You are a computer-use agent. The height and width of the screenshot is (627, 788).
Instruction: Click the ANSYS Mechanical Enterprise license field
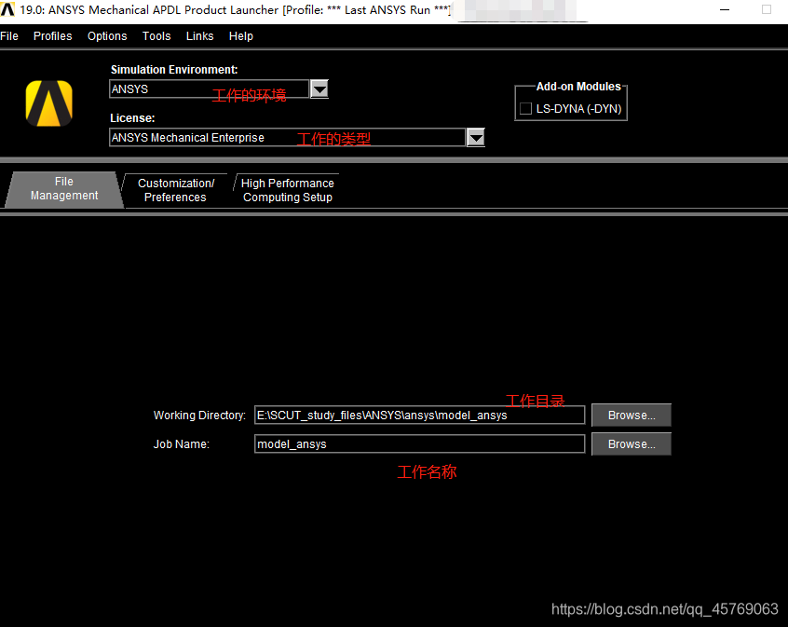[x=287, y=137]
